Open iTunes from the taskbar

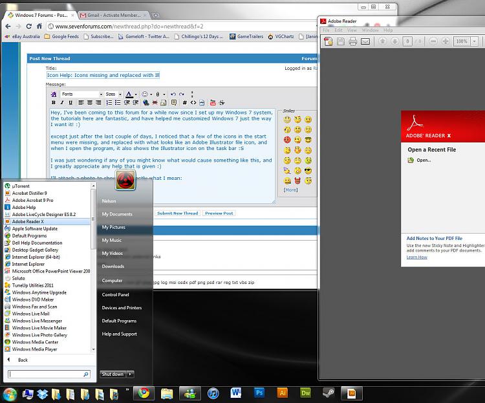tap(213, 393)
